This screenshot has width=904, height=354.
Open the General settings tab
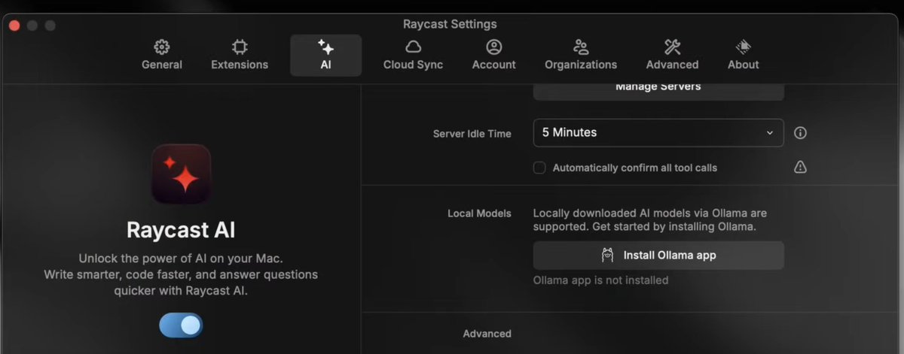pos(162,56)
